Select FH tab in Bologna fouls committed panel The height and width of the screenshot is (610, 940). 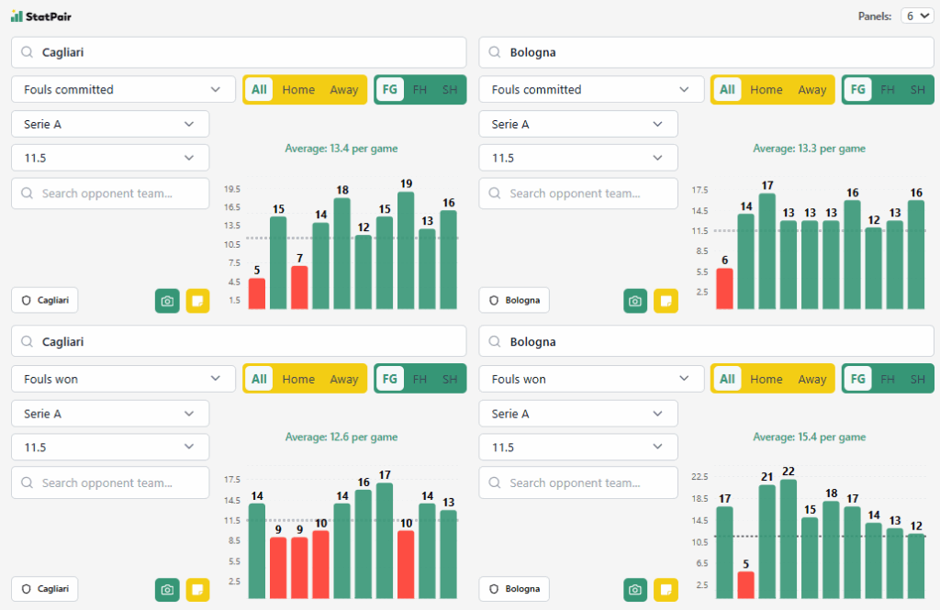point(888,90)
